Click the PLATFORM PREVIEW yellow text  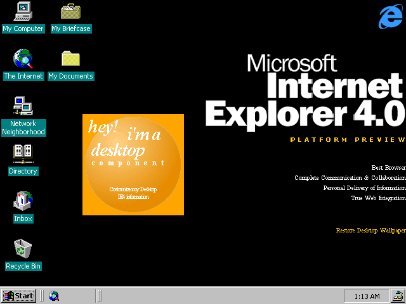pos(348,139)
